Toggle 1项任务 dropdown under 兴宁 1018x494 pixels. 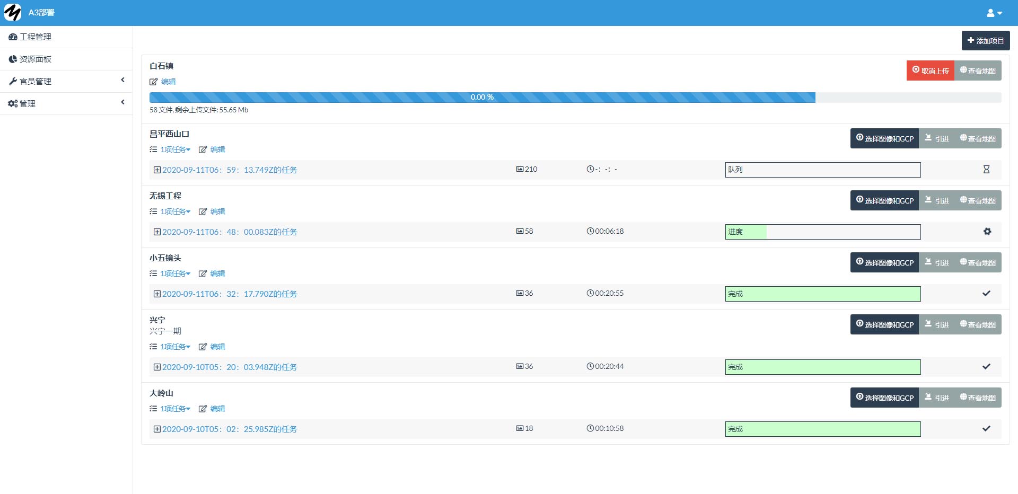click(175, 347)
